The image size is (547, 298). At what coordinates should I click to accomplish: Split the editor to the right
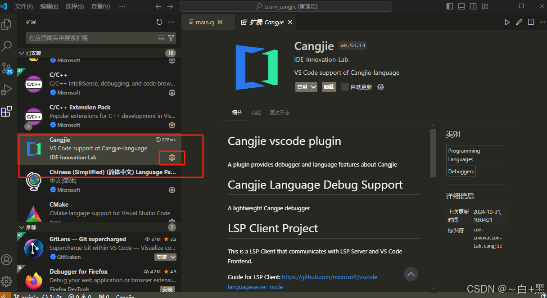pyautogui.click(x=531, y=22)
